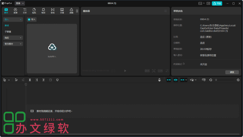Click the timeline cover settings icon

pyautogui.click(x=204, y=80)
